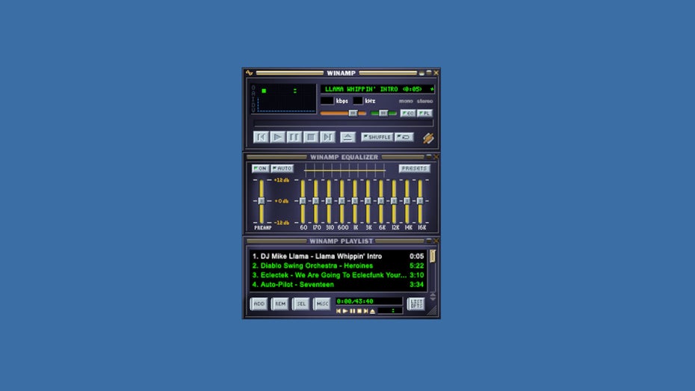Screen dimensions: 695x391
Task: Open a file with the Eject button
Action: coord(347,137)
